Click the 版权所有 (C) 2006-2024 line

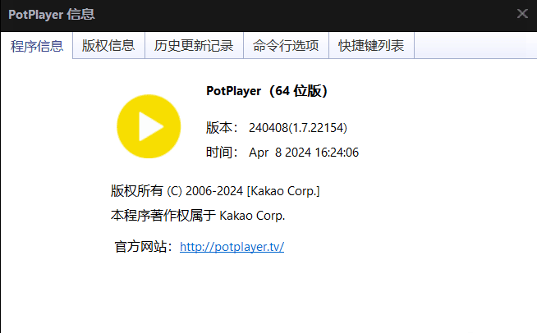point(215,191)
